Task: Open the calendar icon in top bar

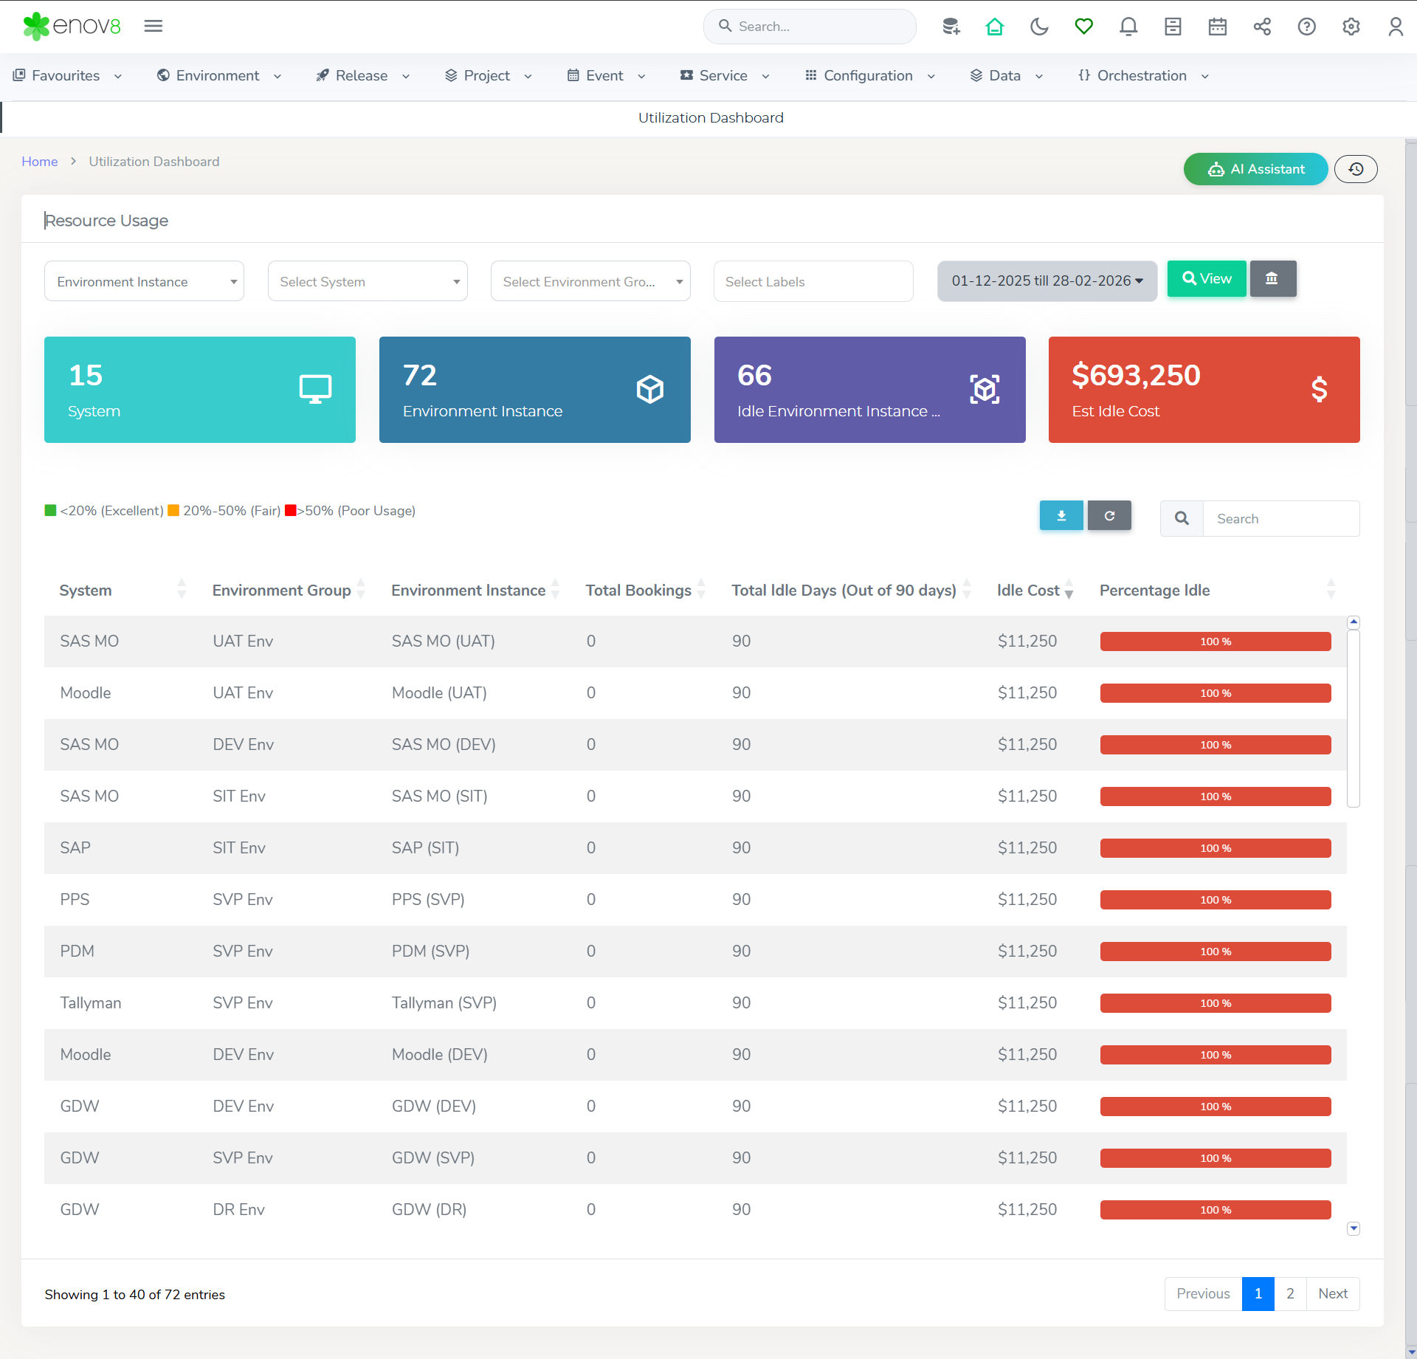Action: click(x=1217, y=27)
